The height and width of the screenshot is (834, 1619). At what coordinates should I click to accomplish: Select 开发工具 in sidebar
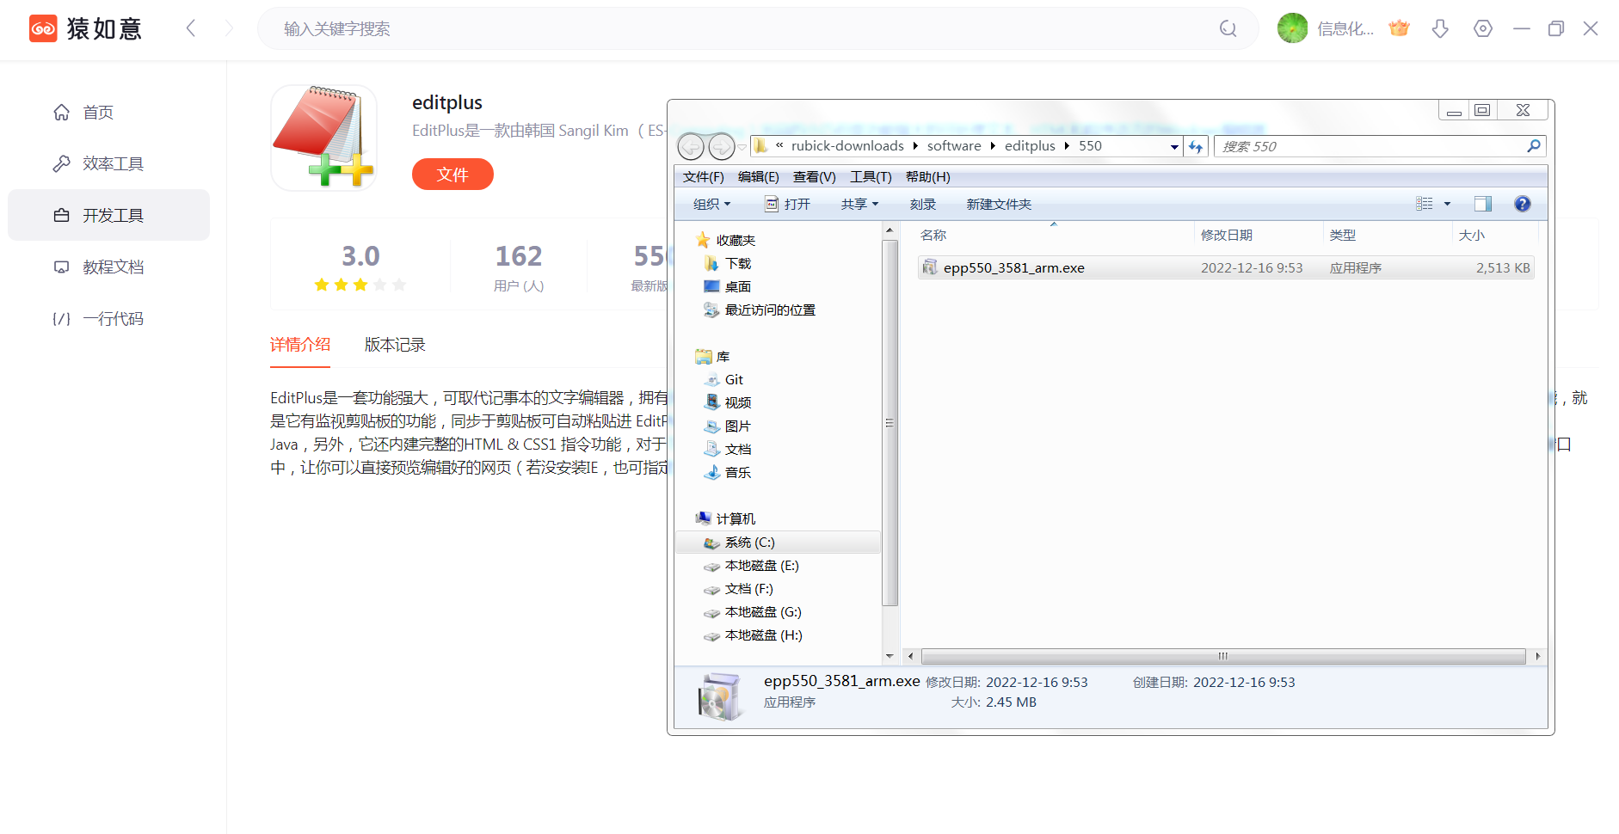pyautogui.click(x=108, y=215)
